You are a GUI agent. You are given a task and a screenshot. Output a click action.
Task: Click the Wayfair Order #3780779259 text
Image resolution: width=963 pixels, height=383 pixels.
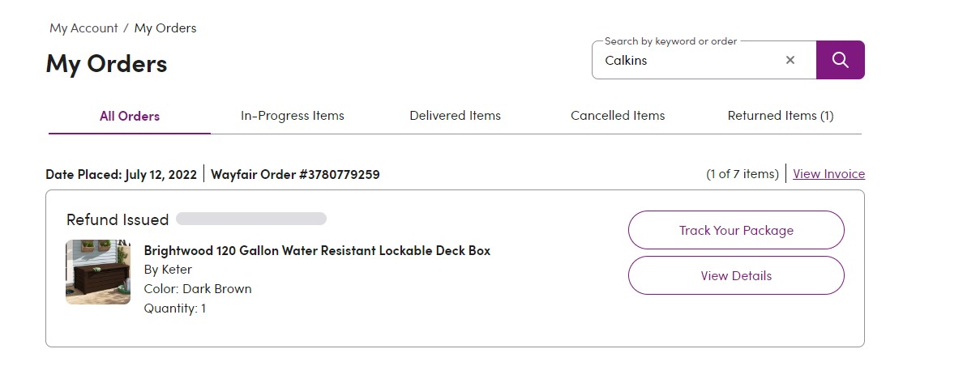(295, 174)
